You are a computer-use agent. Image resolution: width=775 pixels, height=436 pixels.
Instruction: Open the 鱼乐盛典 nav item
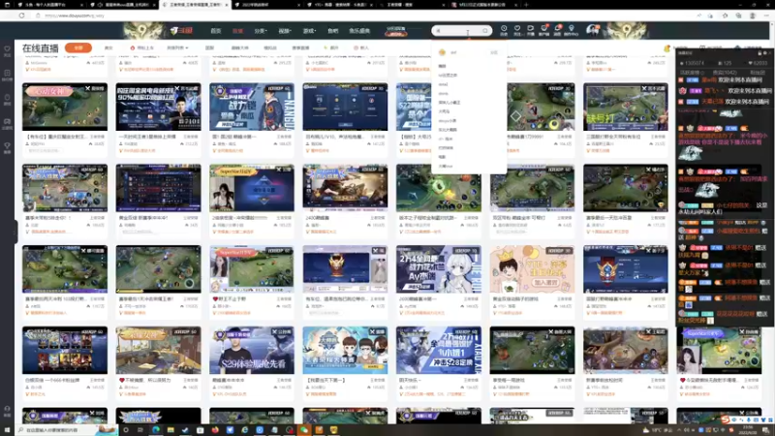click(359, 31)
